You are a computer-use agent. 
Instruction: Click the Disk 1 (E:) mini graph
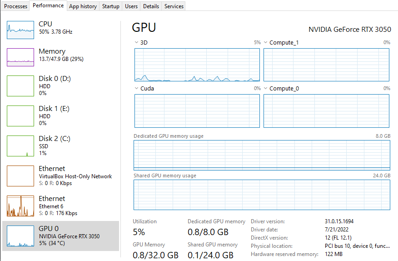[x=20, y=116]
